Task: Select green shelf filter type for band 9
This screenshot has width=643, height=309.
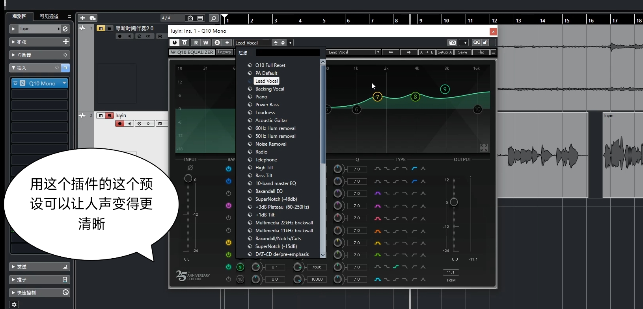Action: pyautogui.click(x=396, y=267)
